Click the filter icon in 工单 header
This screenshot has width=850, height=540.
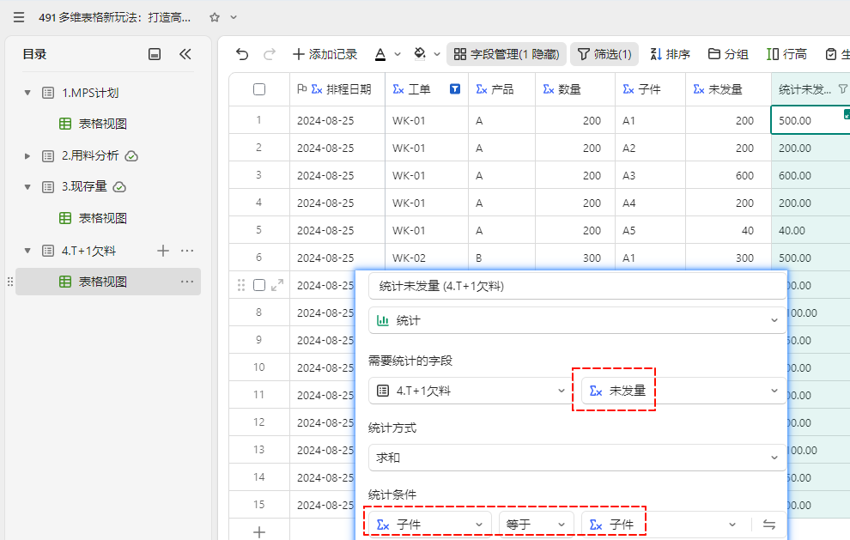(x=455, y=89)
